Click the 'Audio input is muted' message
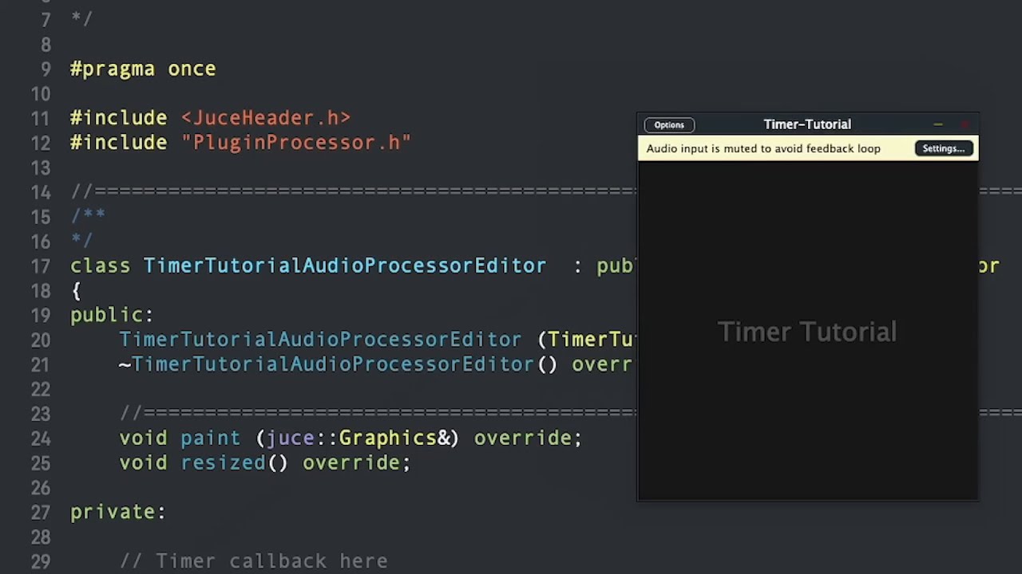 [763, 149]
